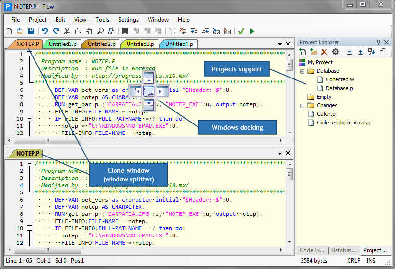
Task: Switch to the Untitled3.p tab
Action: (140, 44)
